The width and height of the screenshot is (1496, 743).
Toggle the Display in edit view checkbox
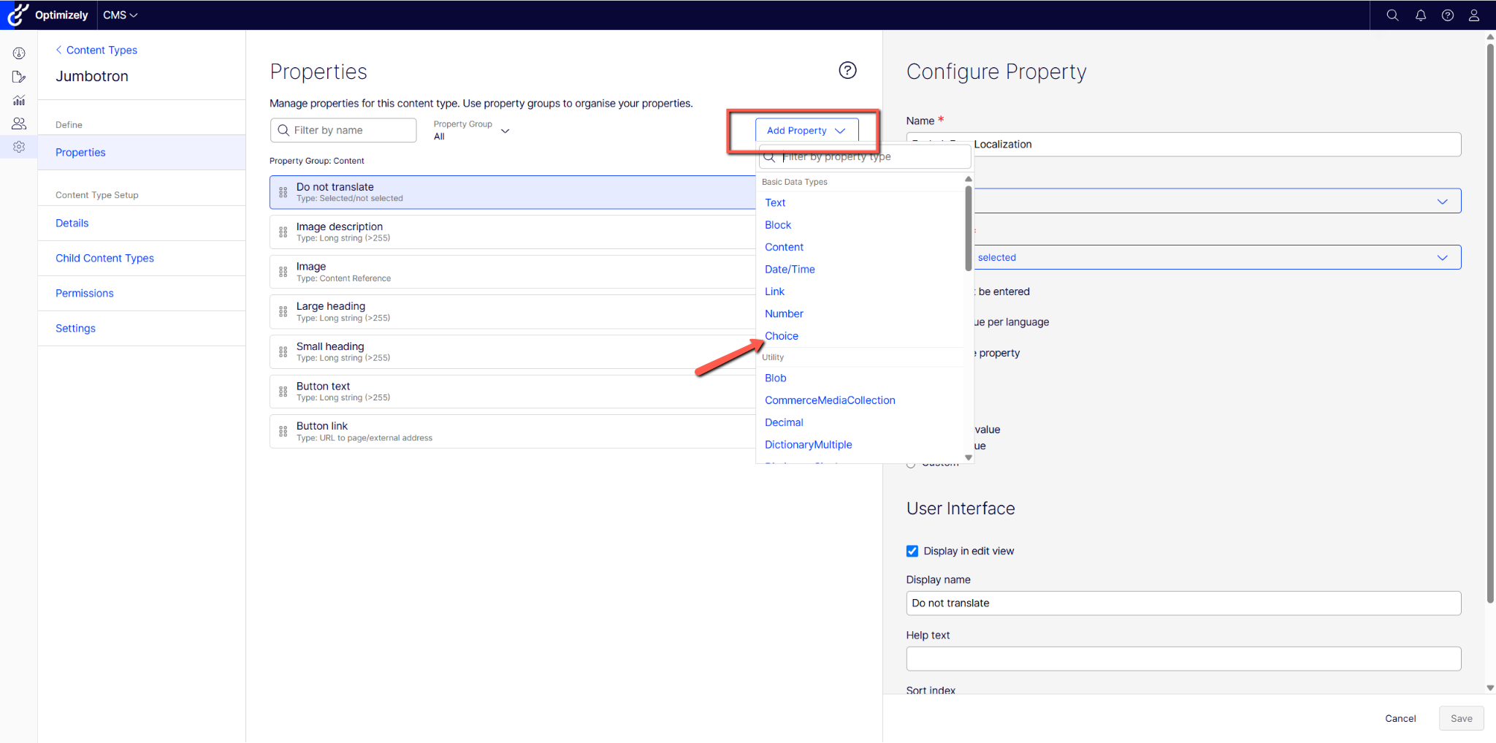click(912, 551)
